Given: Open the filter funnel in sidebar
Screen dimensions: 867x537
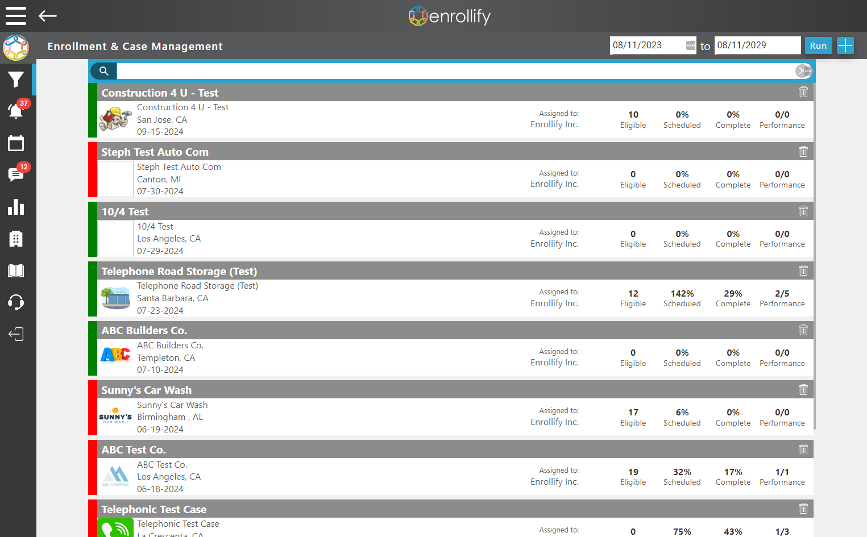Looking at the screenshot, I should click(16, 80).
